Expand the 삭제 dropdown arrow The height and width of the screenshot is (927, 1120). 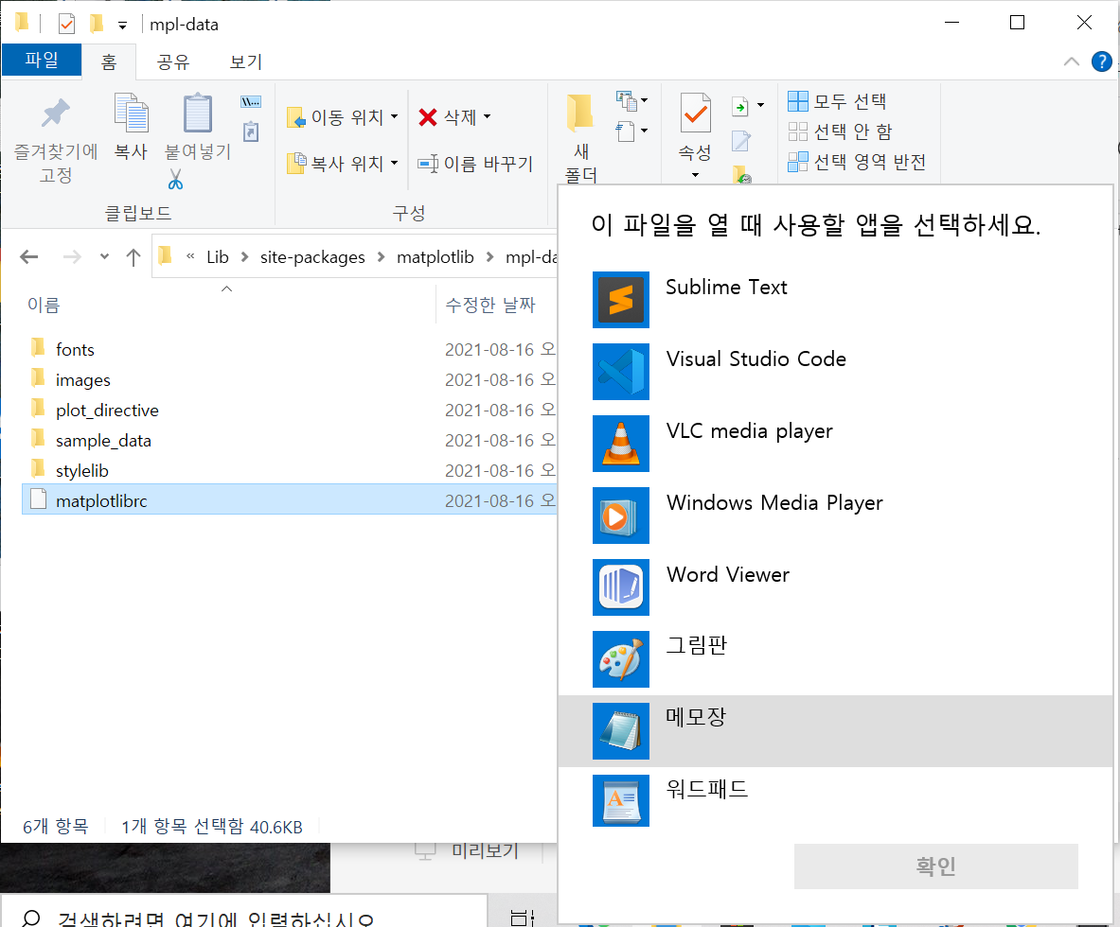tap(488, 117)
